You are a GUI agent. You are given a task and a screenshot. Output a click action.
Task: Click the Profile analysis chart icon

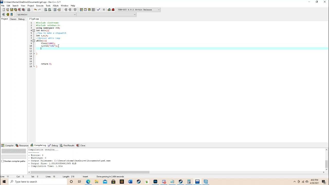tap(109, 10)
